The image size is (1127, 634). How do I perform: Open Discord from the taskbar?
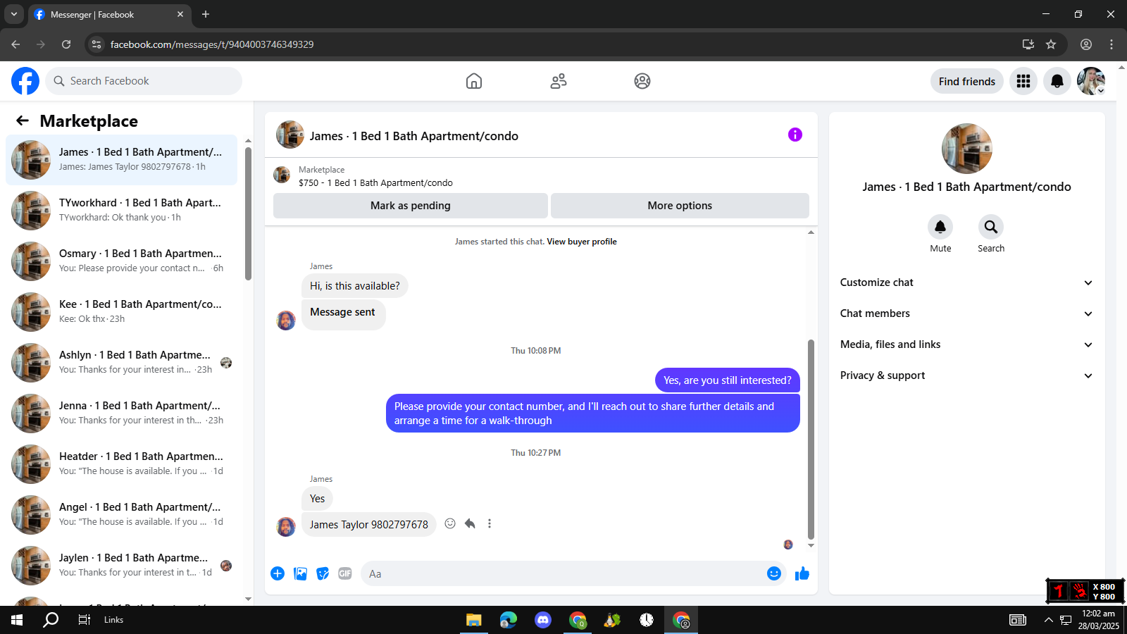542,620
